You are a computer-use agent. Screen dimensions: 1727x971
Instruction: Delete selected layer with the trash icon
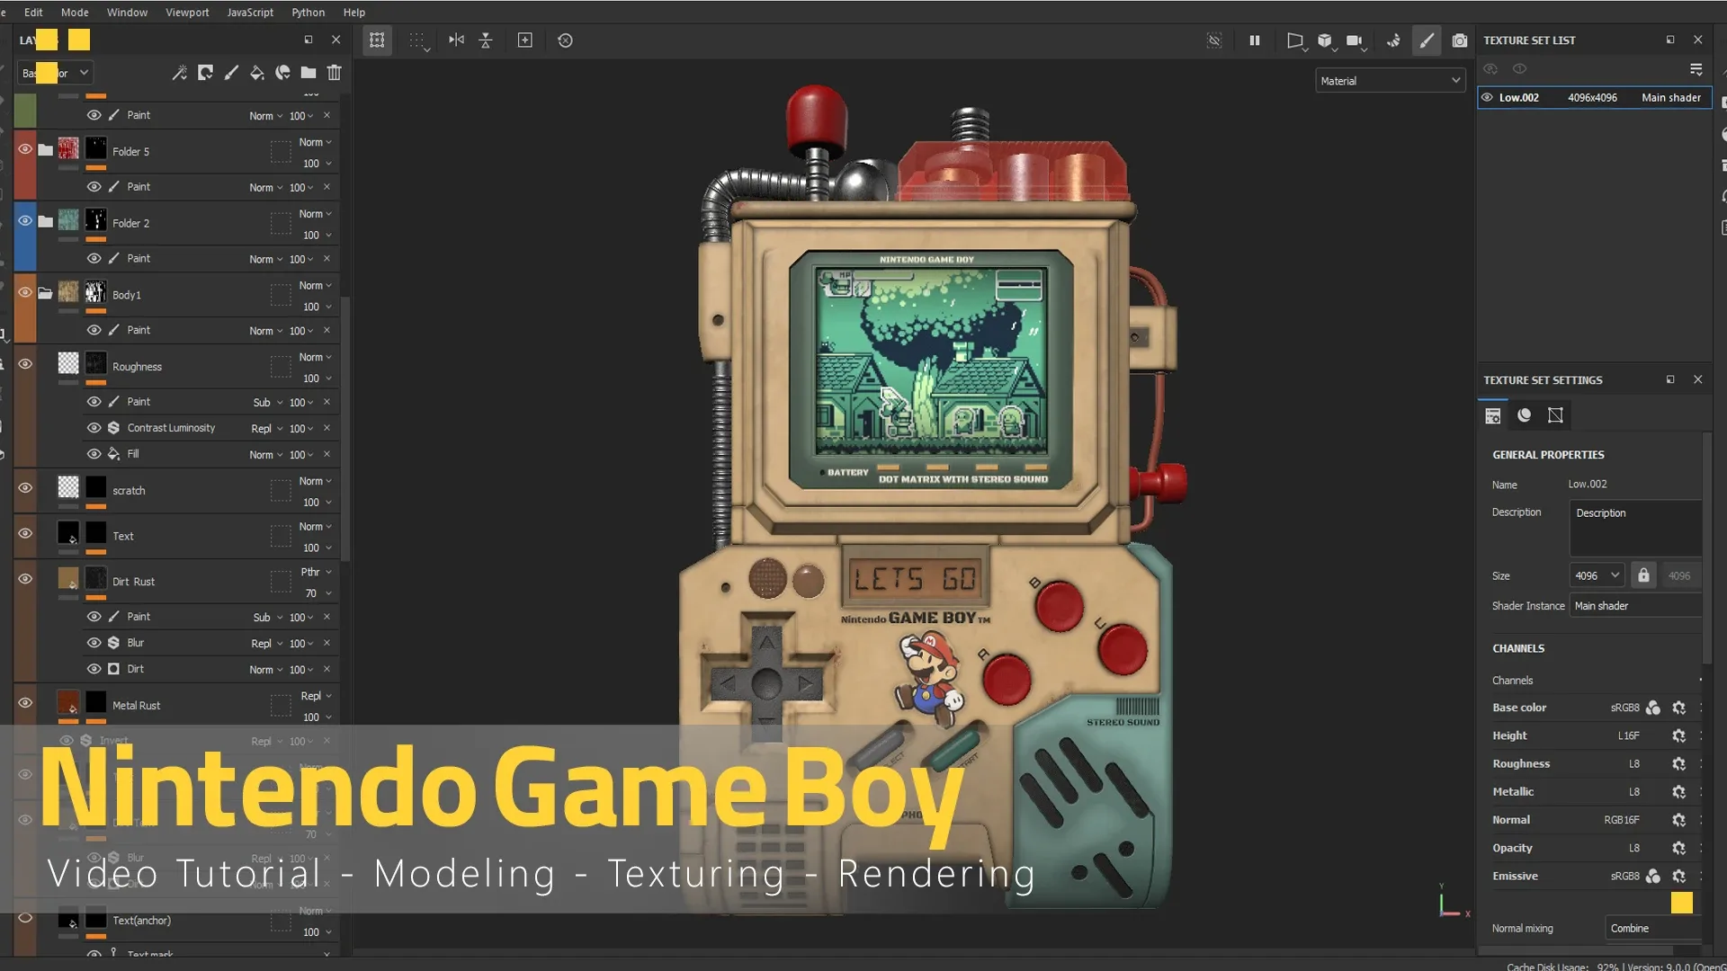pos(334,73)
